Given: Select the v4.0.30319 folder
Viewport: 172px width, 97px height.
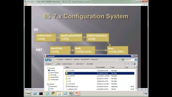Looking at the screenshot, I should click(71, 84).
